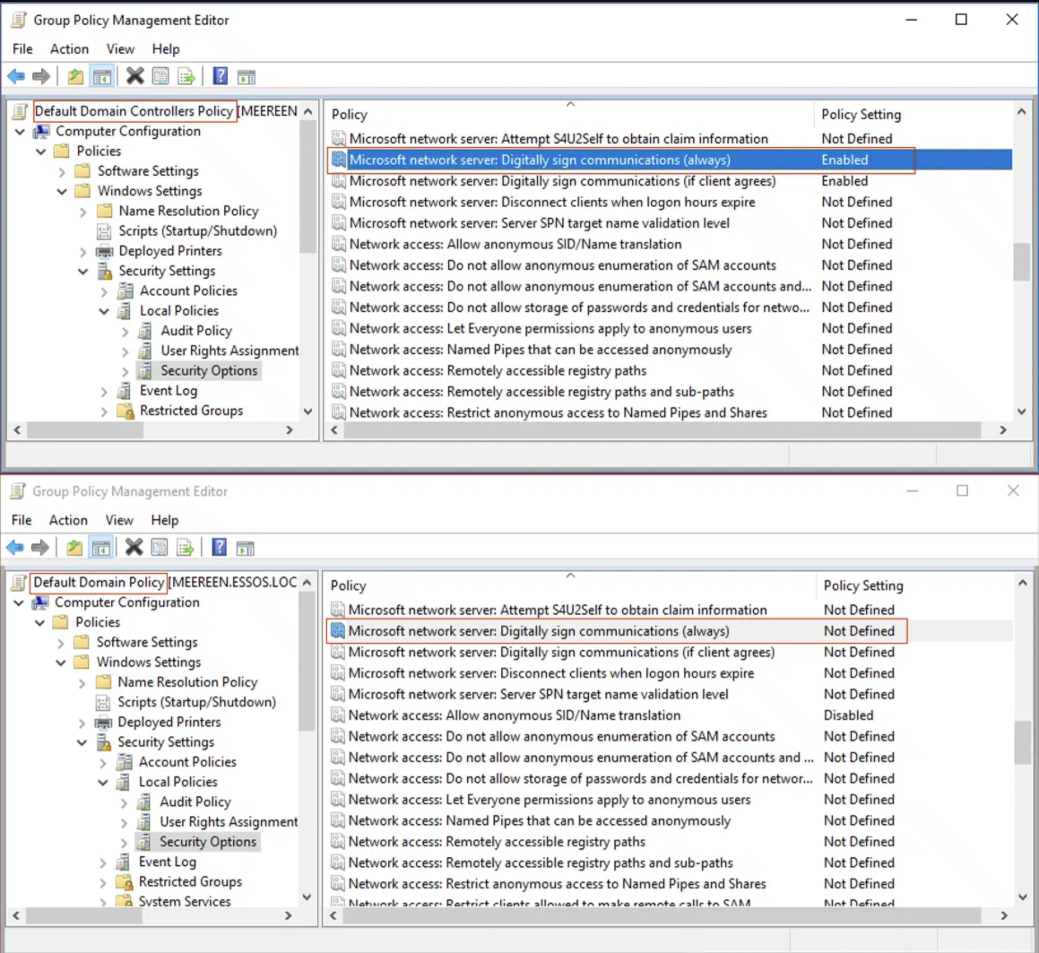This screenshot has height=953, width=1039.
Task: Select the policy row whose setting is Disabled
Action: point(514,715)
